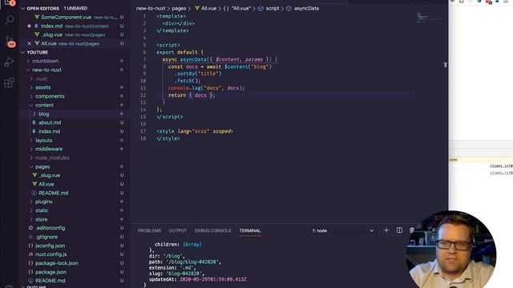Click the '.sortBy("title")' code line
This screenshot has width=513, height=288.
198,74
